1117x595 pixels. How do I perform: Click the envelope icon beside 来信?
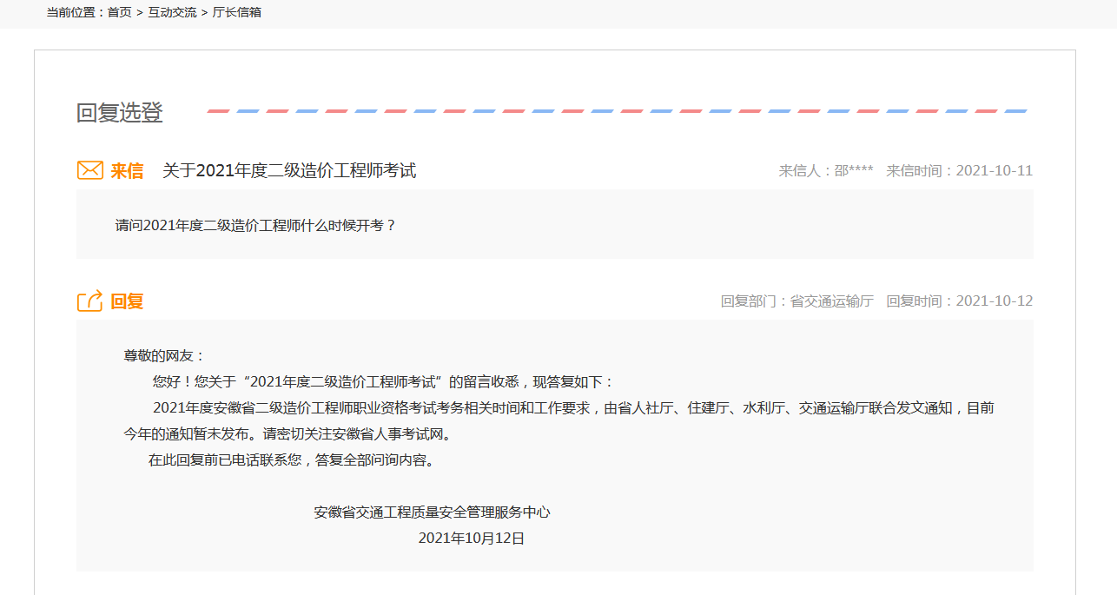pyautogui.click(x=90, y=170)
